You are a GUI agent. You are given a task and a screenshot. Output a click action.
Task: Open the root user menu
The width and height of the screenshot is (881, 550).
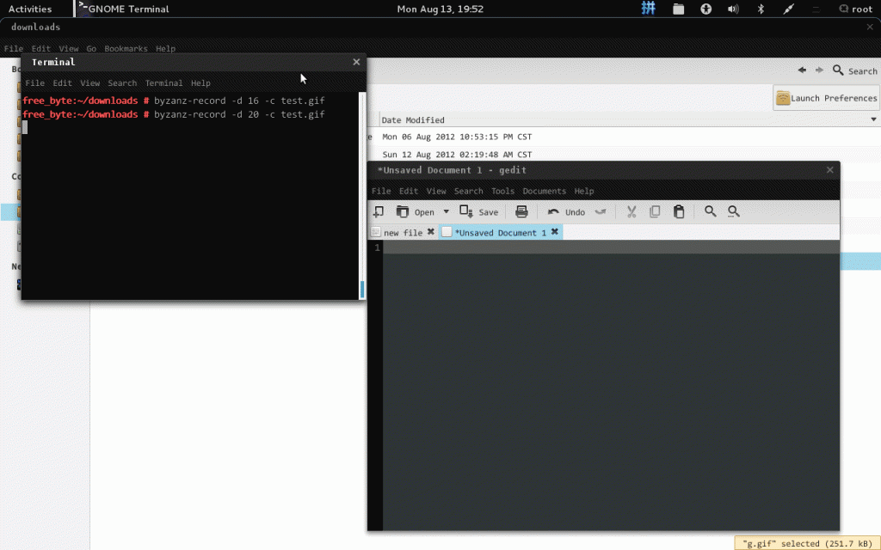(x=856, y=9)
